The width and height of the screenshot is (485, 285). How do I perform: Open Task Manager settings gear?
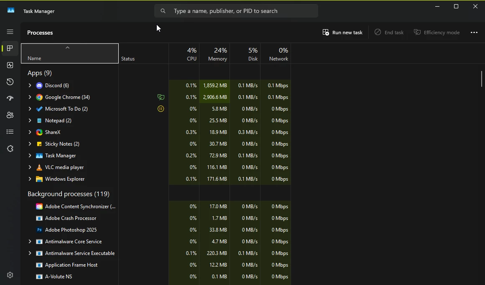[x=10, y=275]
